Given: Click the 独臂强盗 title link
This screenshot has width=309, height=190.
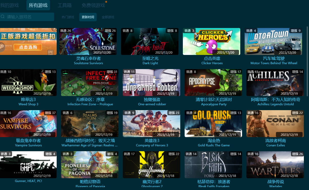Looking at the screenshot, I should pyautogui.click(x=152, y=100).
